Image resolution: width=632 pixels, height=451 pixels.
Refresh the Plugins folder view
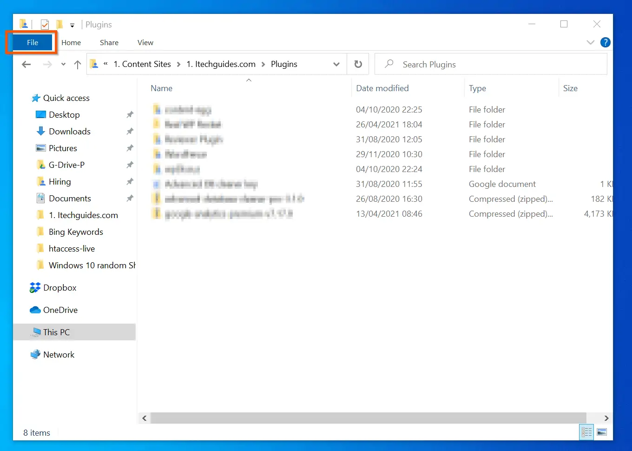coord(358,64)
